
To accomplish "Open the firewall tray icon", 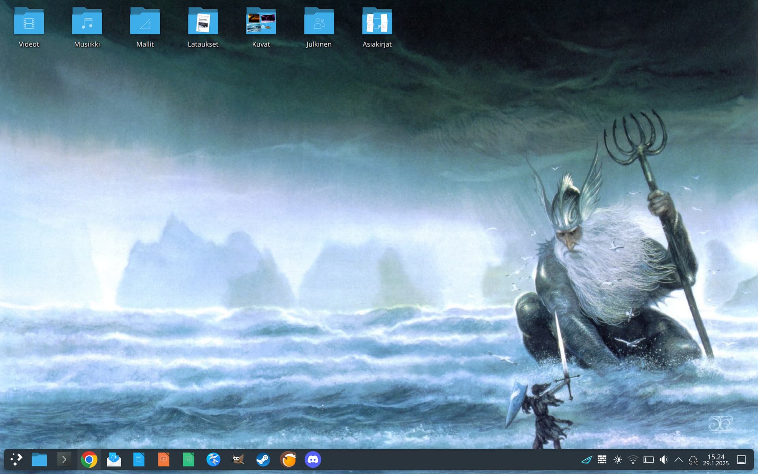I will [602, 459].
